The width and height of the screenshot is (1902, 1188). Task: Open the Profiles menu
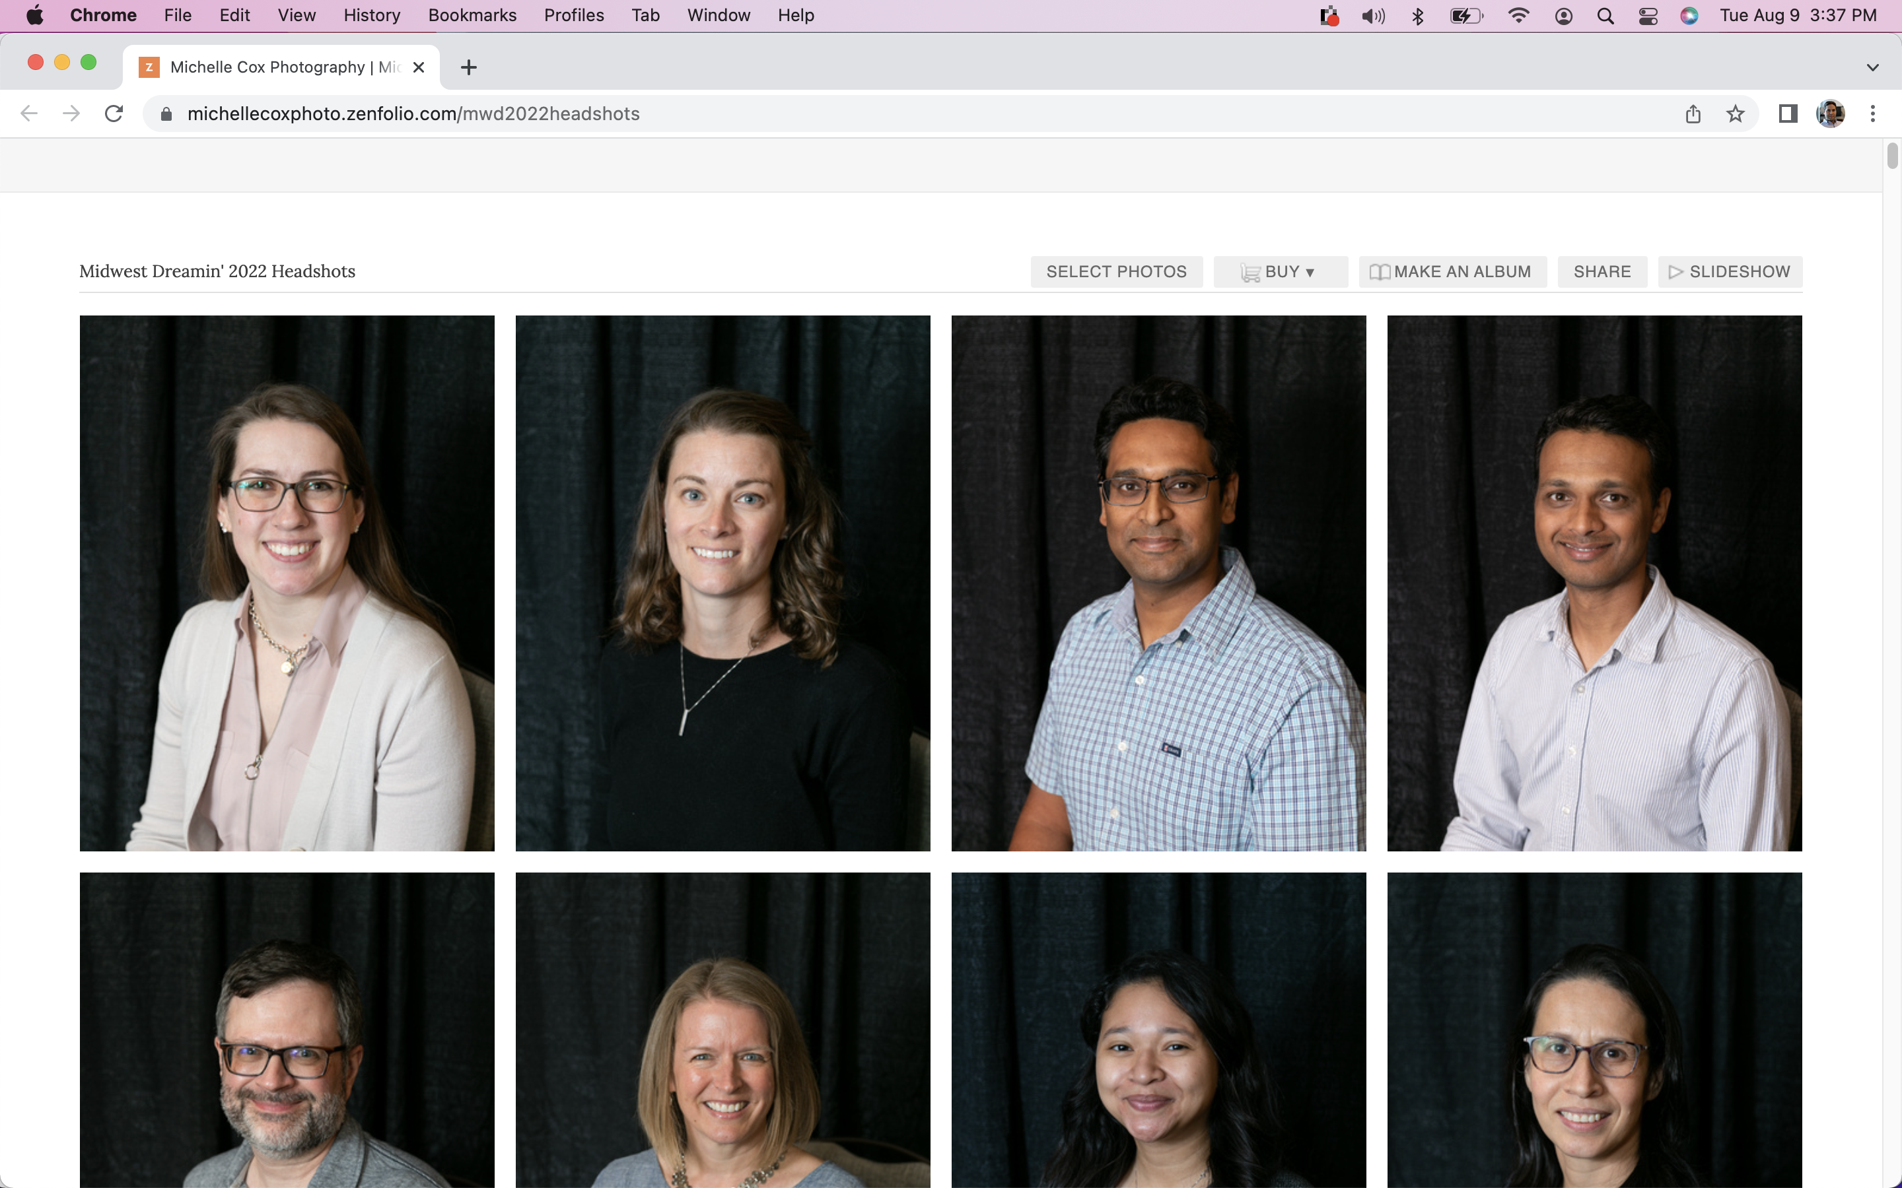coord(574,16)
